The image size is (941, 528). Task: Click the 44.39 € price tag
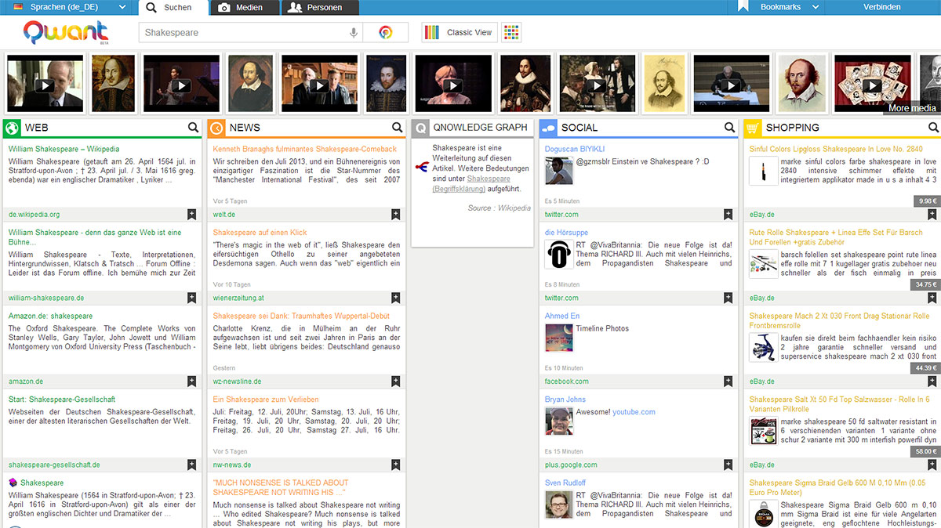point(925,368)
